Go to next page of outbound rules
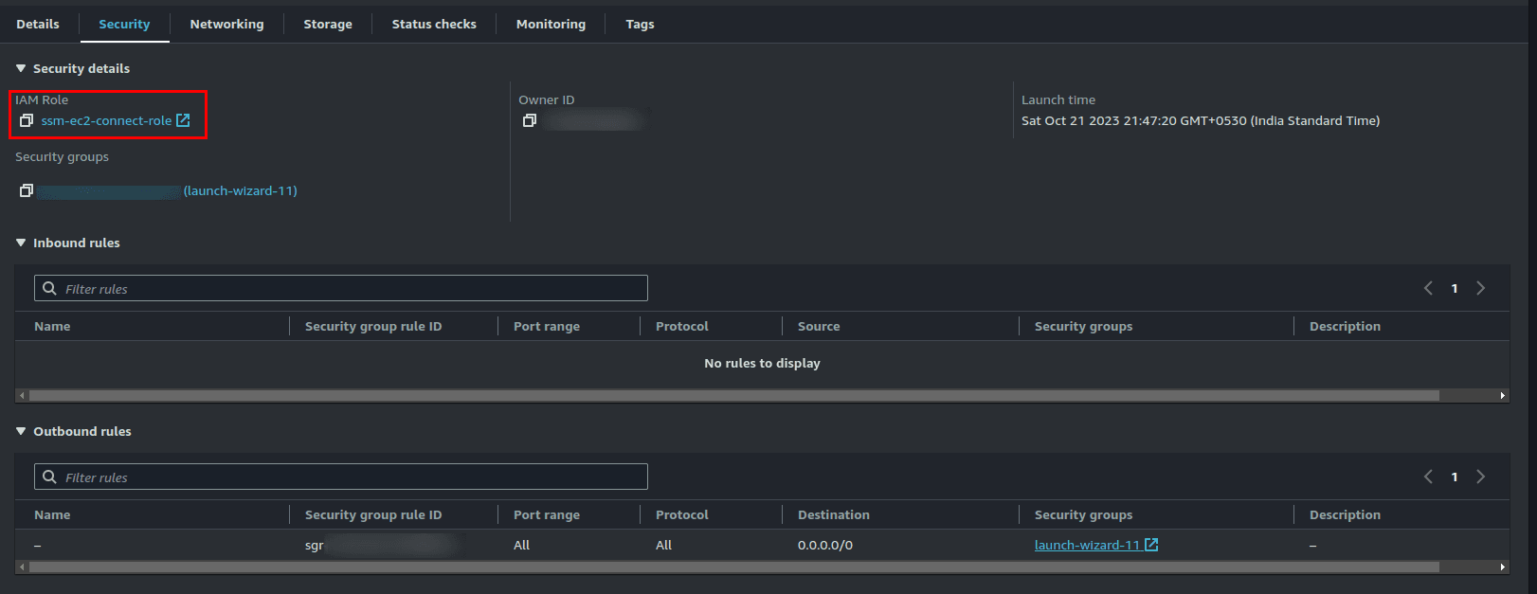1537x594 pixels. [x=1480, y=477]
